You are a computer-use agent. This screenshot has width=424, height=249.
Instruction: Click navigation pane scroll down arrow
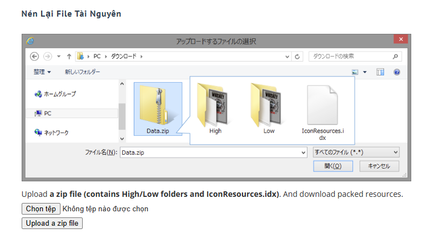(x=122, y=139)
